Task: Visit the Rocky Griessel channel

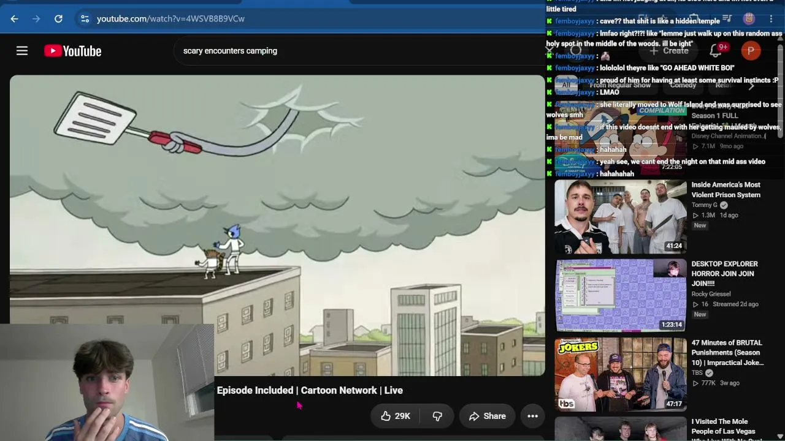Action: pos(711,294)
